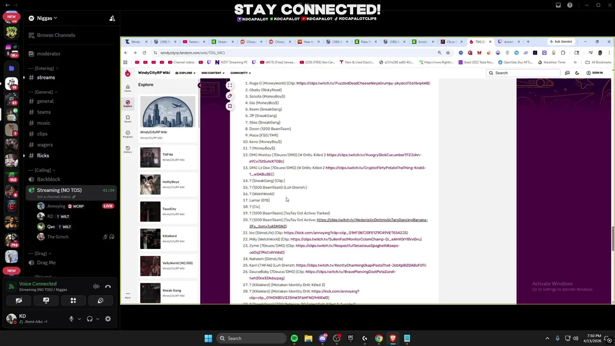Bookmark this page with star icon
This screenshot has height=346, width=615.
point(448,53)
